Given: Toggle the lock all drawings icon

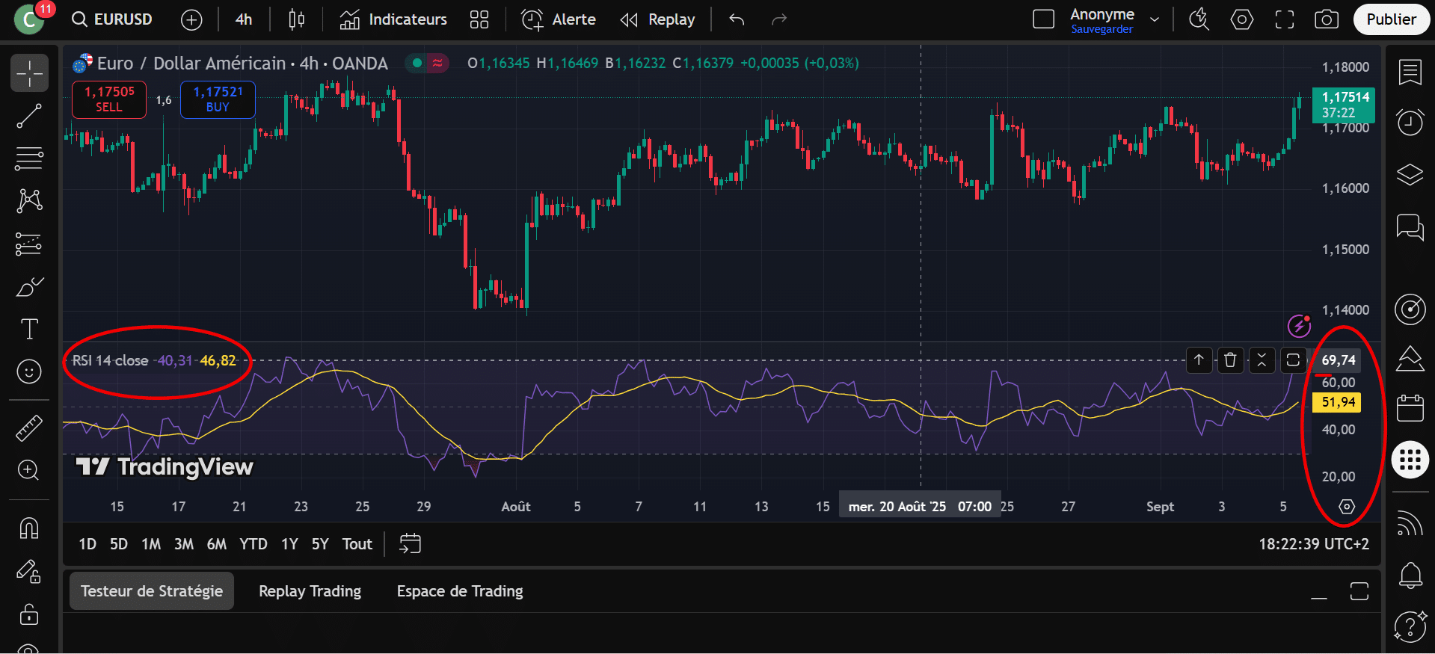Looking at the screenshot, I should click(x=29, y=614).
